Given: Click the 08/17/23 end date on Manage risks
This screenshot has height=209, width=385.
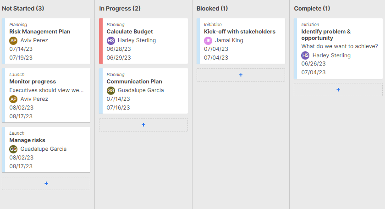Looking at the screenshot, I should [21, 166].
